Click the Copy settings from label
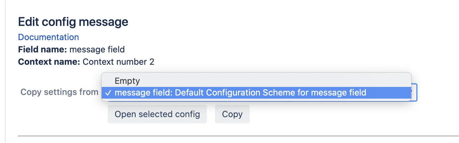This screenshot has height=143, width=459. point(59,92)
